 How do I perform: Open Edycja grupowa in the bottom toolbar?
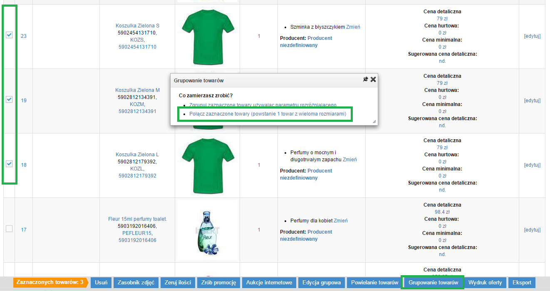(321, 283)
